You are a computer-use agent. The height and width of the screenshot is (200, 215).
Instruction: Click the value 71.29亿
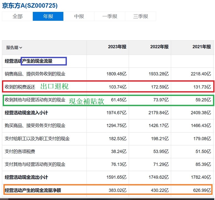coord(161,164)
